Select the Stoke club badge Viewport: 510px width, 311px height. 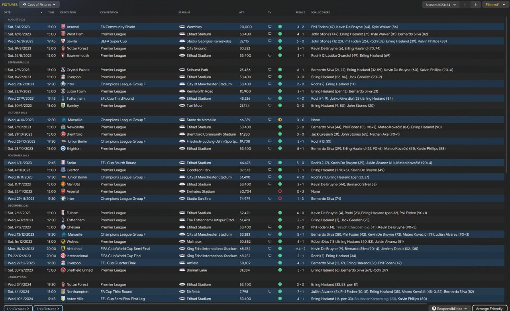point(63,163)
